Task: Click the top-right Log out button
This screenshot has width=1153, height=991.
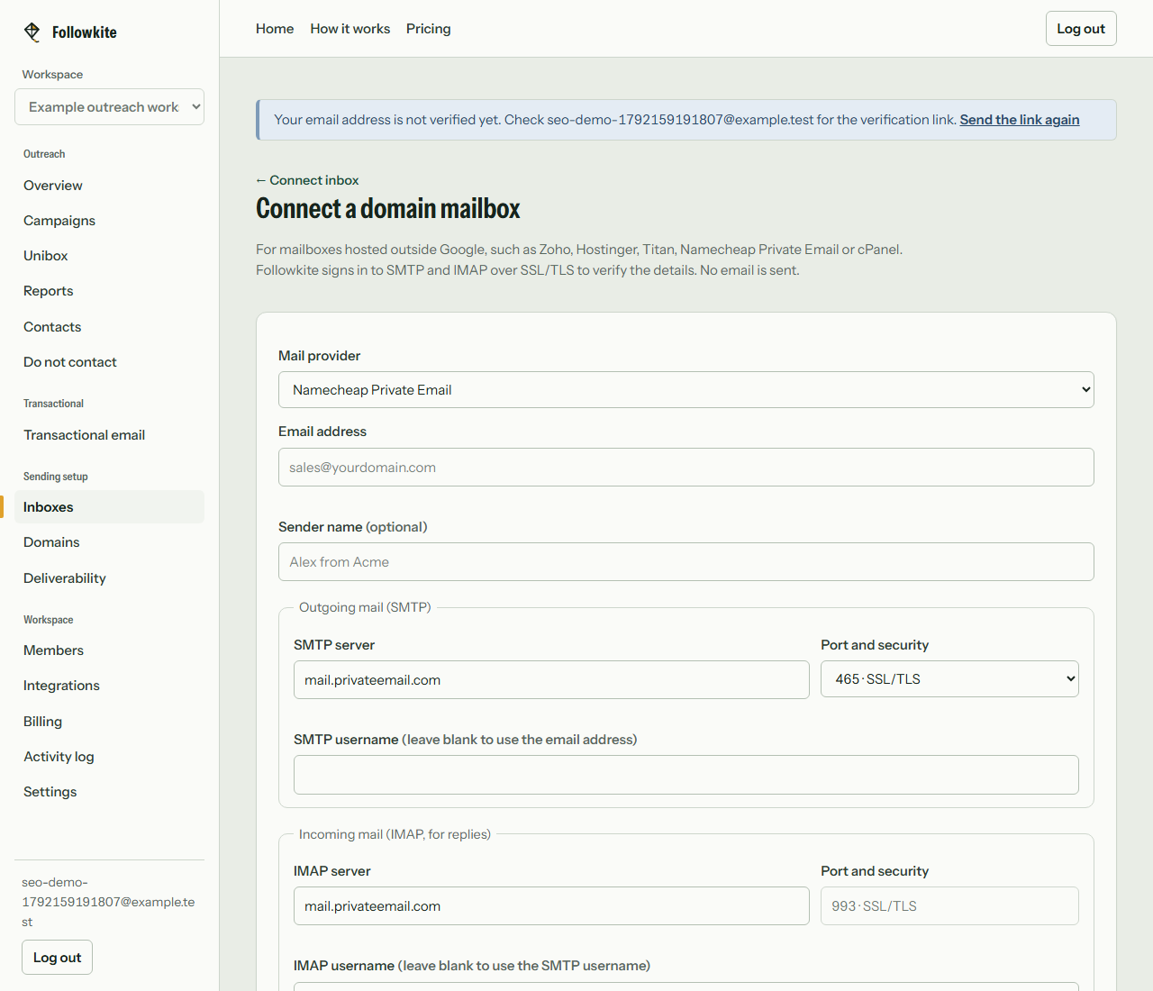Action: point(1081,29)
